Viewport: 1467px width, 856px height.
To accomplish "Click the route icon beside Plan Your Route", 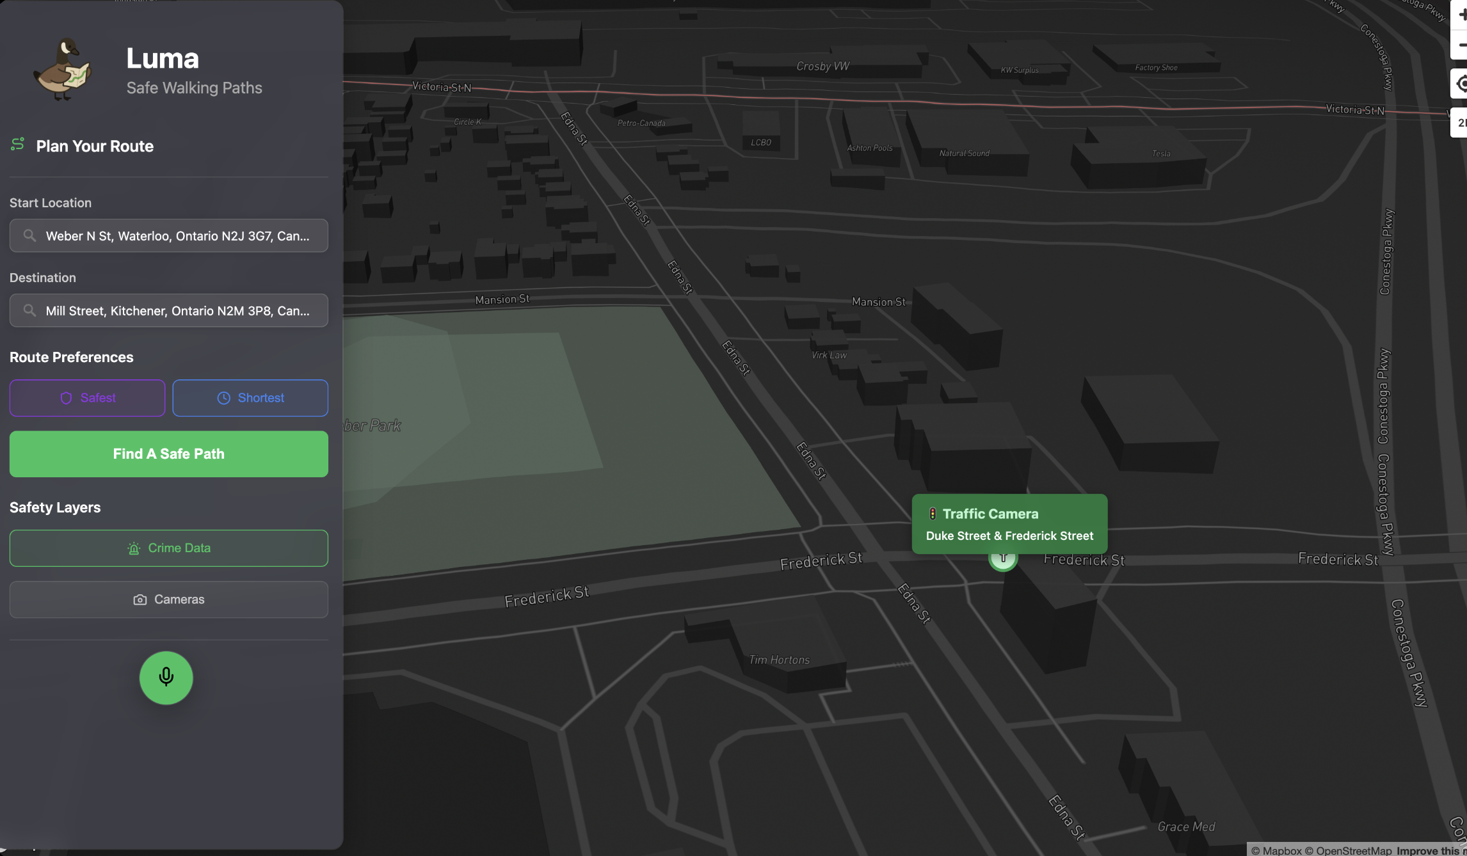I will tap(18, 145).
